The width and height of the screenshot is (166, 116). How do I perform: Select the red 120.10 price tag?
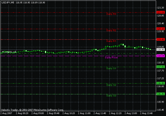(161, 29)
